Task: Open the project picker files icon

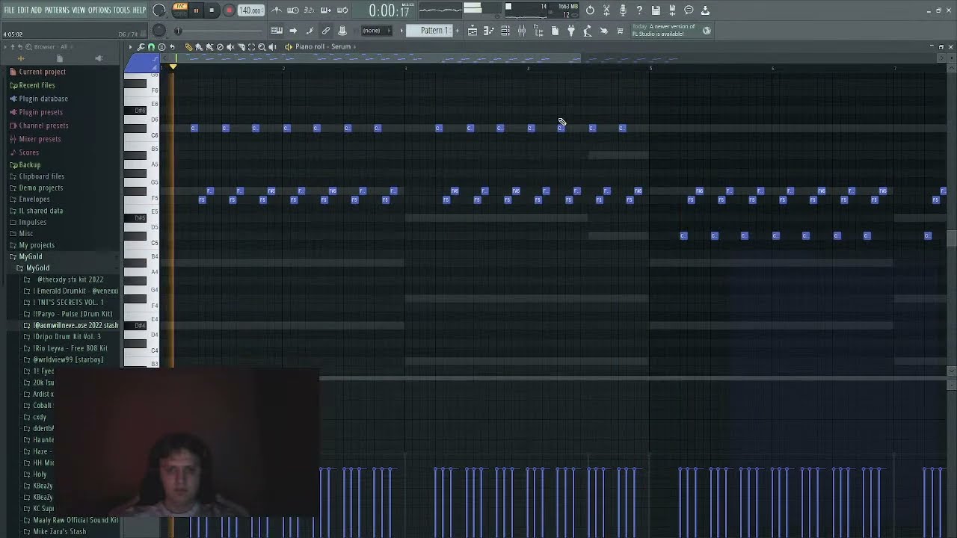Action: (555, 31)
